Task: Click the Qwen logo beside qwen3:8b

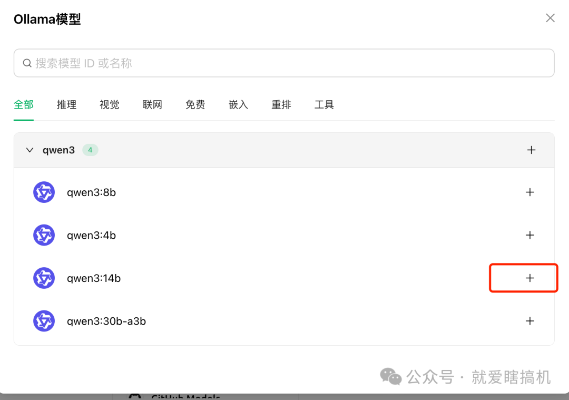Action: [x=44, y=192]
